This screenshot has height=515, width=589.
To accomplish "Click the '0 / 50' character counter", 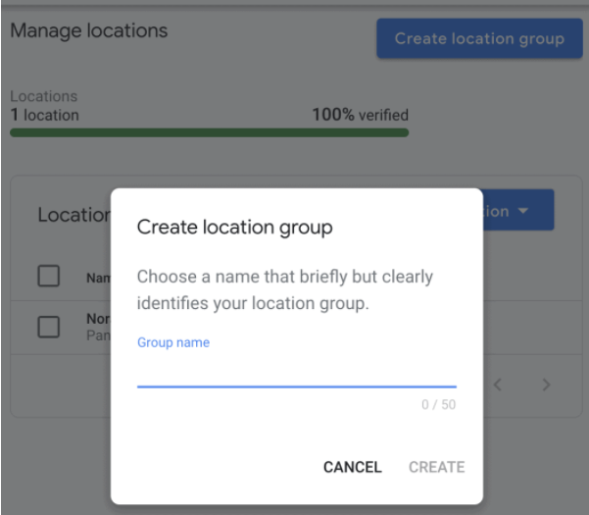I will 438,404.
